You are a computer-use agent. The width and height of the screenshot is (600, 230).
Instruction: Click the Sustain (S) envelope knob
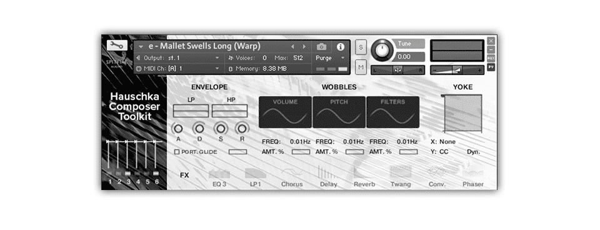221,128
